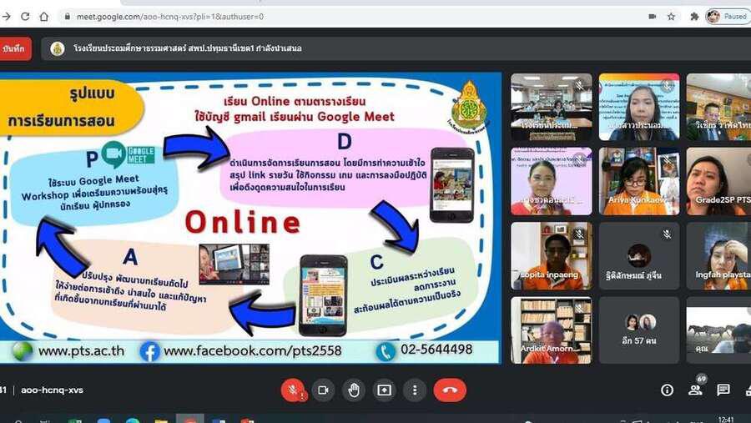This screenshot has height=423, width=751.
Task: Select the Ariya Kunkaew video tile
Action: point(638,181)
